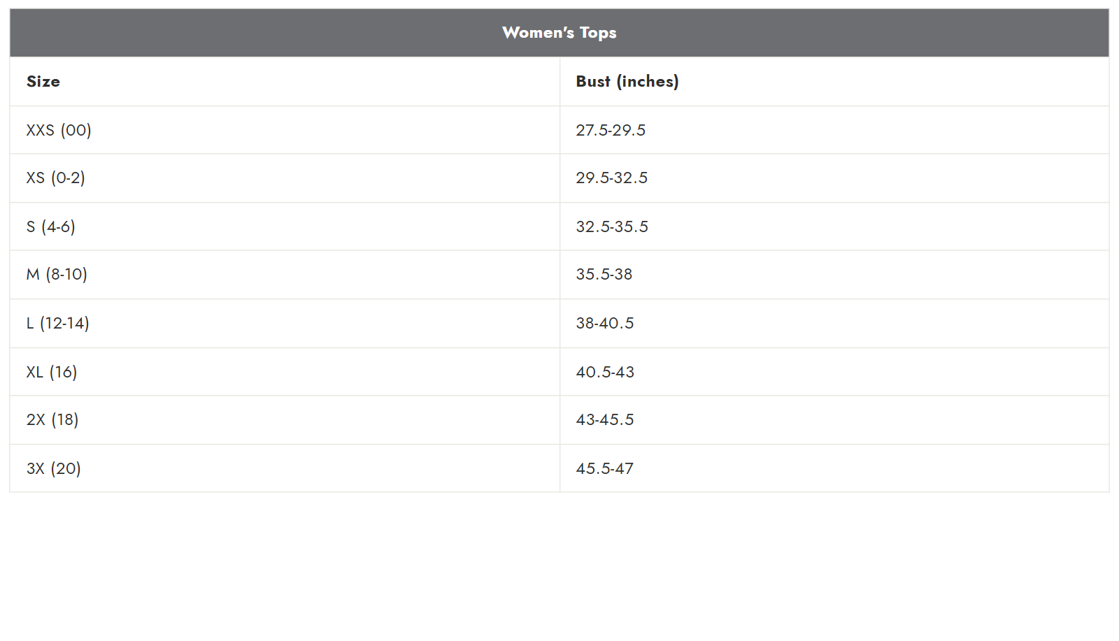Screen dimensions: 1119x641
Task: Click the XXS (00) size cell
Action: (285, 130)
